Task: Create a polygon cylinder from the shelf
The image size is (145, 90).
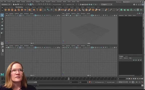Action: 12,10
